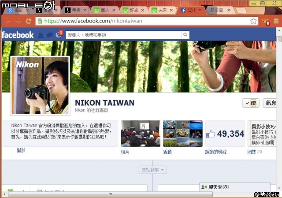Click the 49,354 likes count box
The width and height of the screenshot is (282, 198).
(x=225, y=134)
